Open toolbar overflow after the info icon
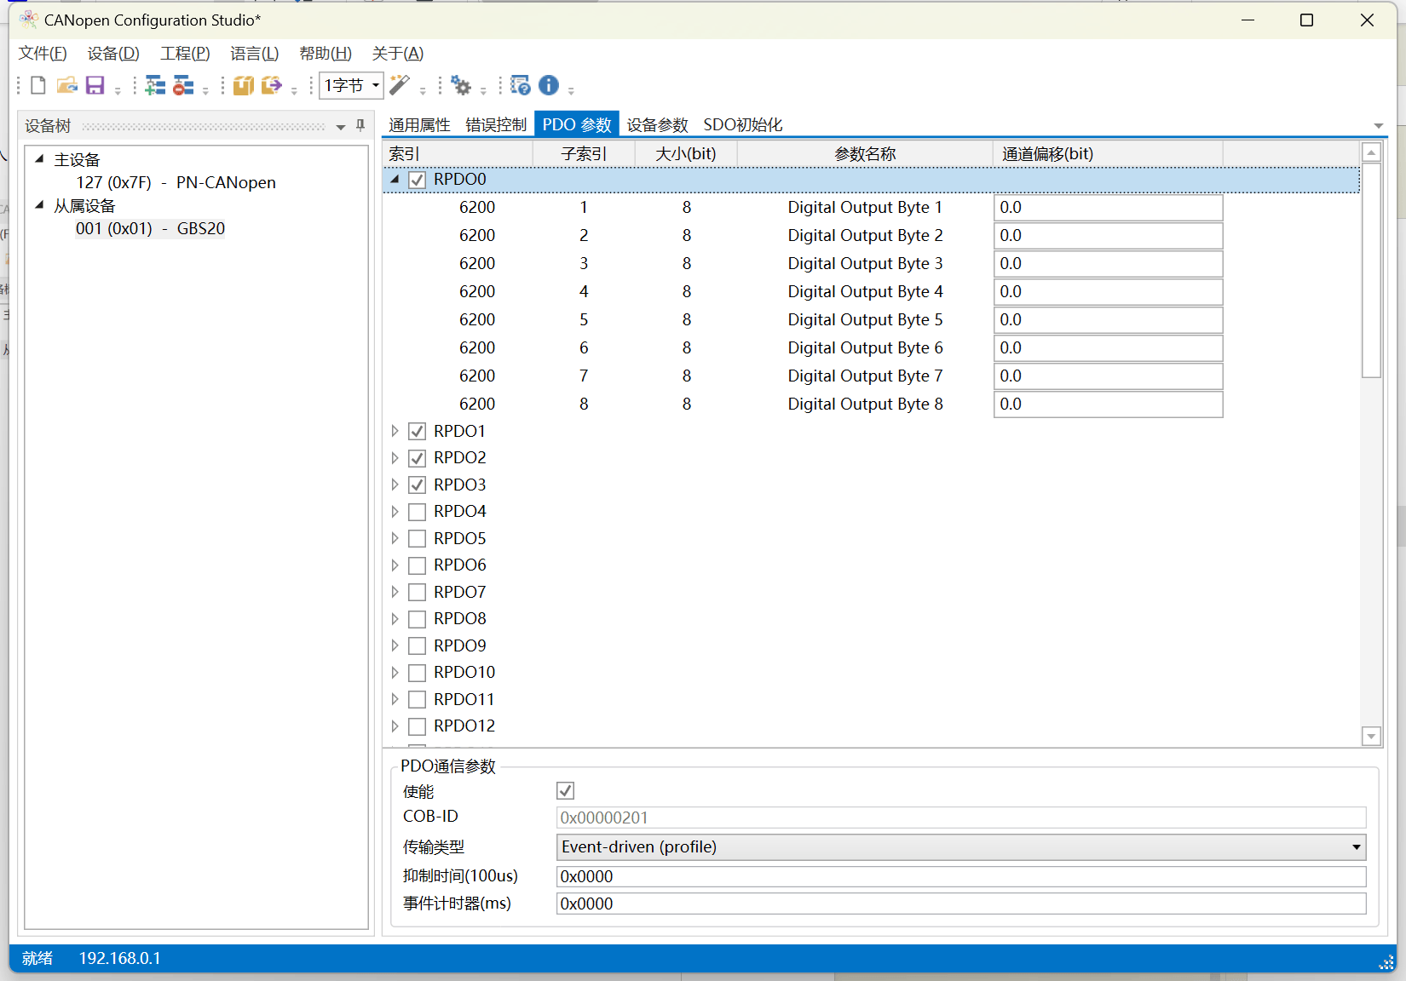Viewport: 1406px width, 981px height. tap(571, 90)
